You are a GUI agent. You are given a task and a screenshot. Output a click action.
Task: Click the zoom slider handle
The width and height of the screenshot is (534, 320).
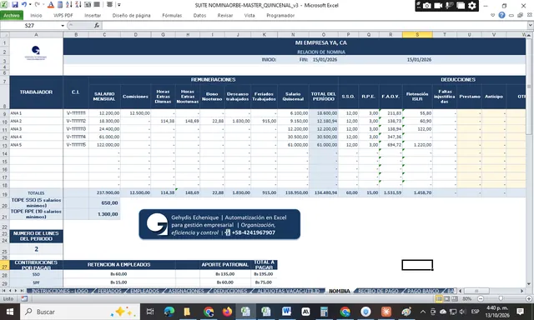pyautogui.click(x=501, y=298)
